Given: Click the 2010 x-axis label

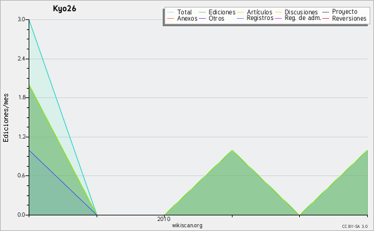Looking at the screenshot, I should (x=164, y=219).
